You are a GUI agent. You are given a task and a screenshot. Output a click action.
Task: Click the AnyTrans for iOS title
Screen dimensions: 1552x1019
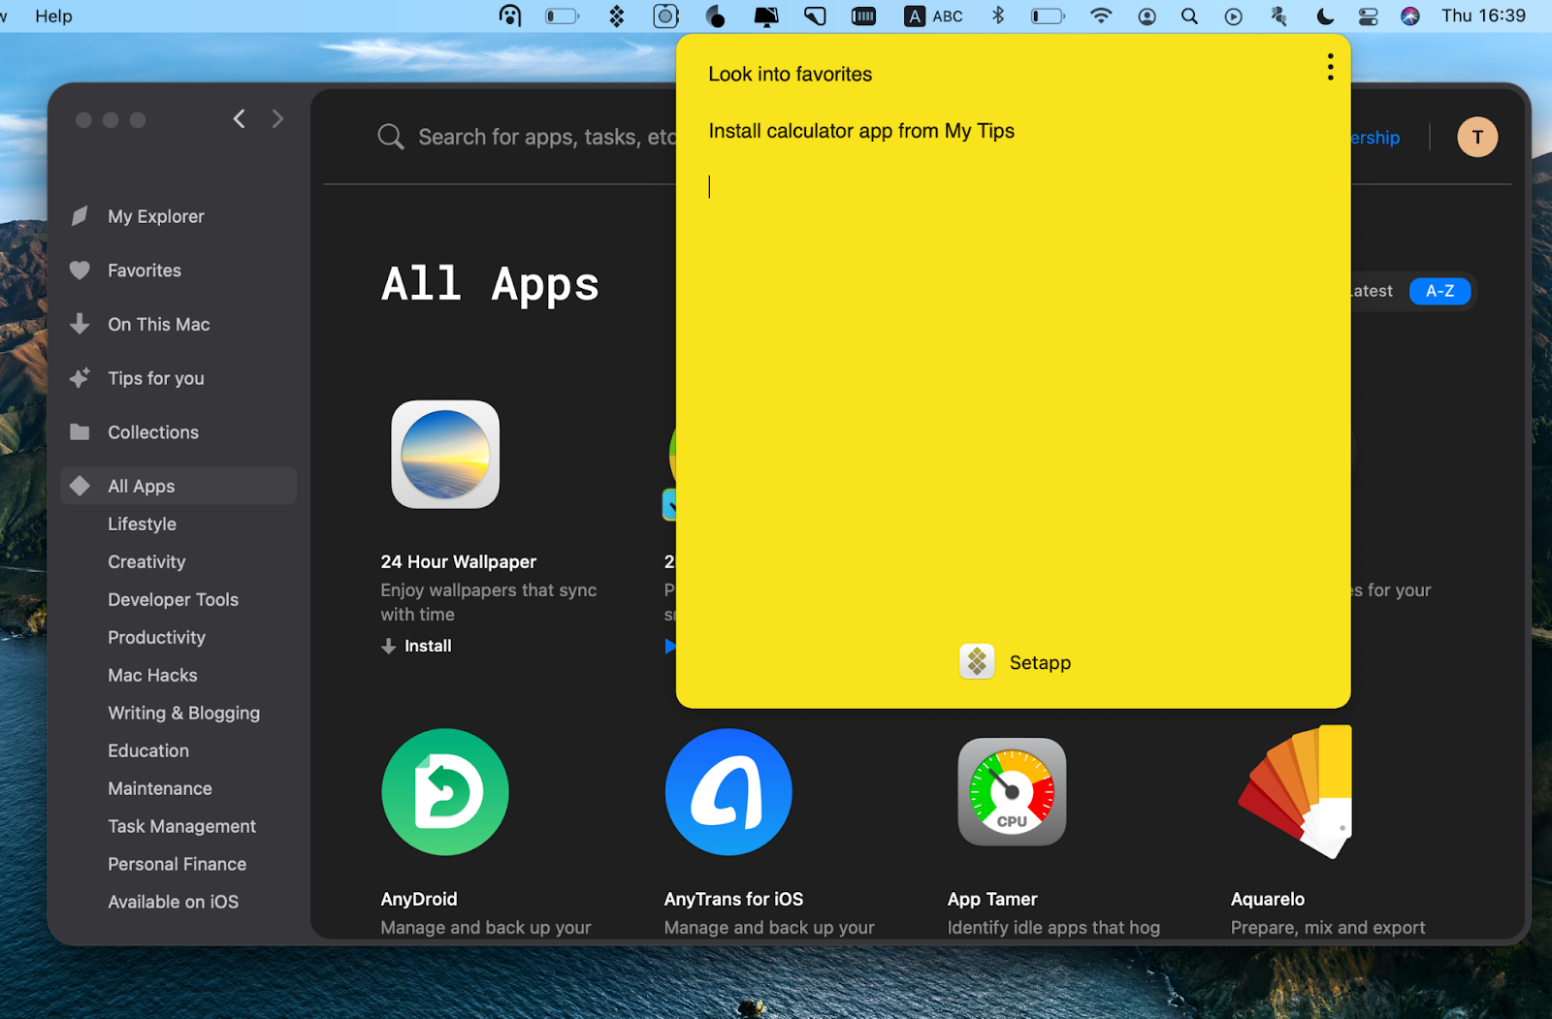[x=733, y=899]
